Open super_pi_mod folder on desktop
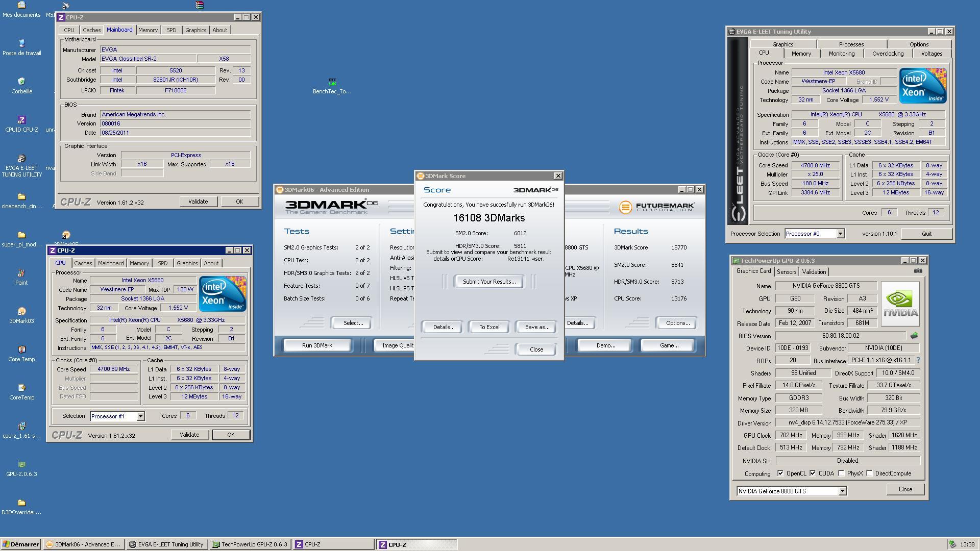Screen dimensions: 980x551 tap(21, 239)
